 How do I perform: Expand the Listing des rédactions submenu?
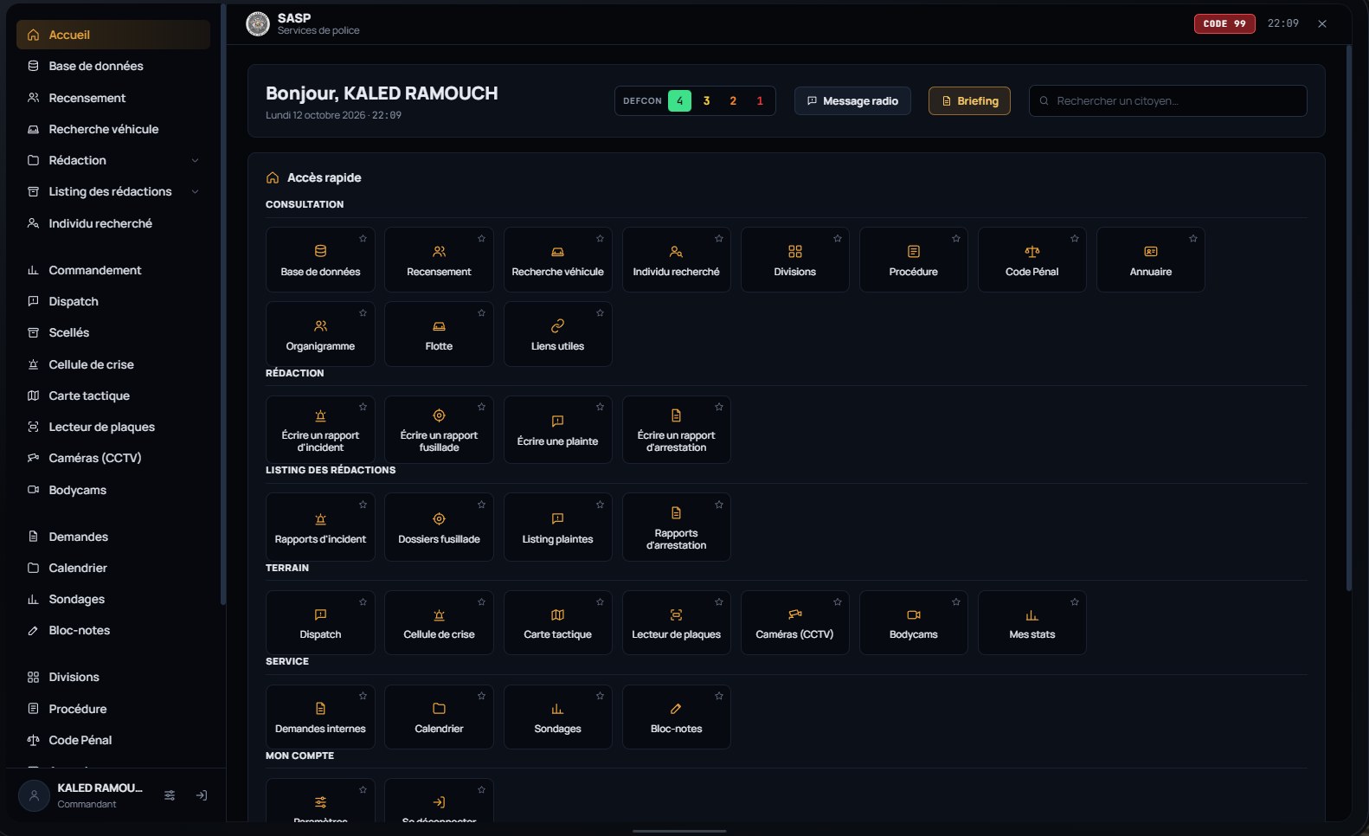195,191
